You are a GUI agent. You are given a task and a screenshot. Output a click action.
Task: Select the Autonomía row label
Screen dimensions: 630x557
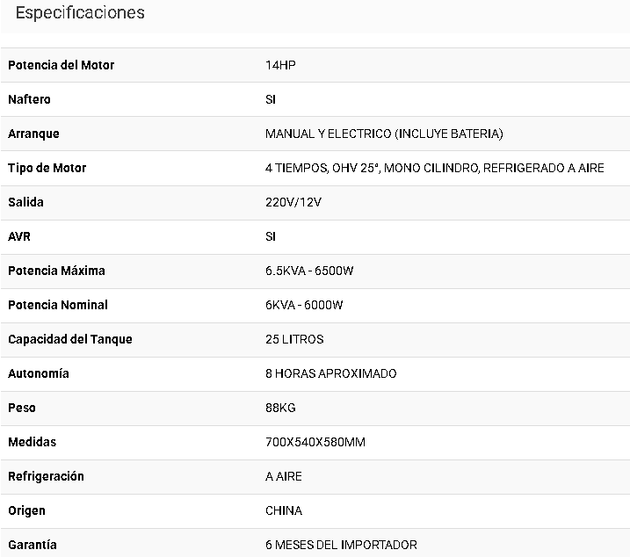click(39, 373)
